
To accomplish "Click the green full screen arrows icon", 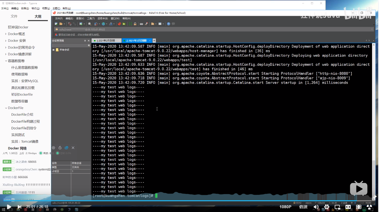I will [x=130, y=24].
